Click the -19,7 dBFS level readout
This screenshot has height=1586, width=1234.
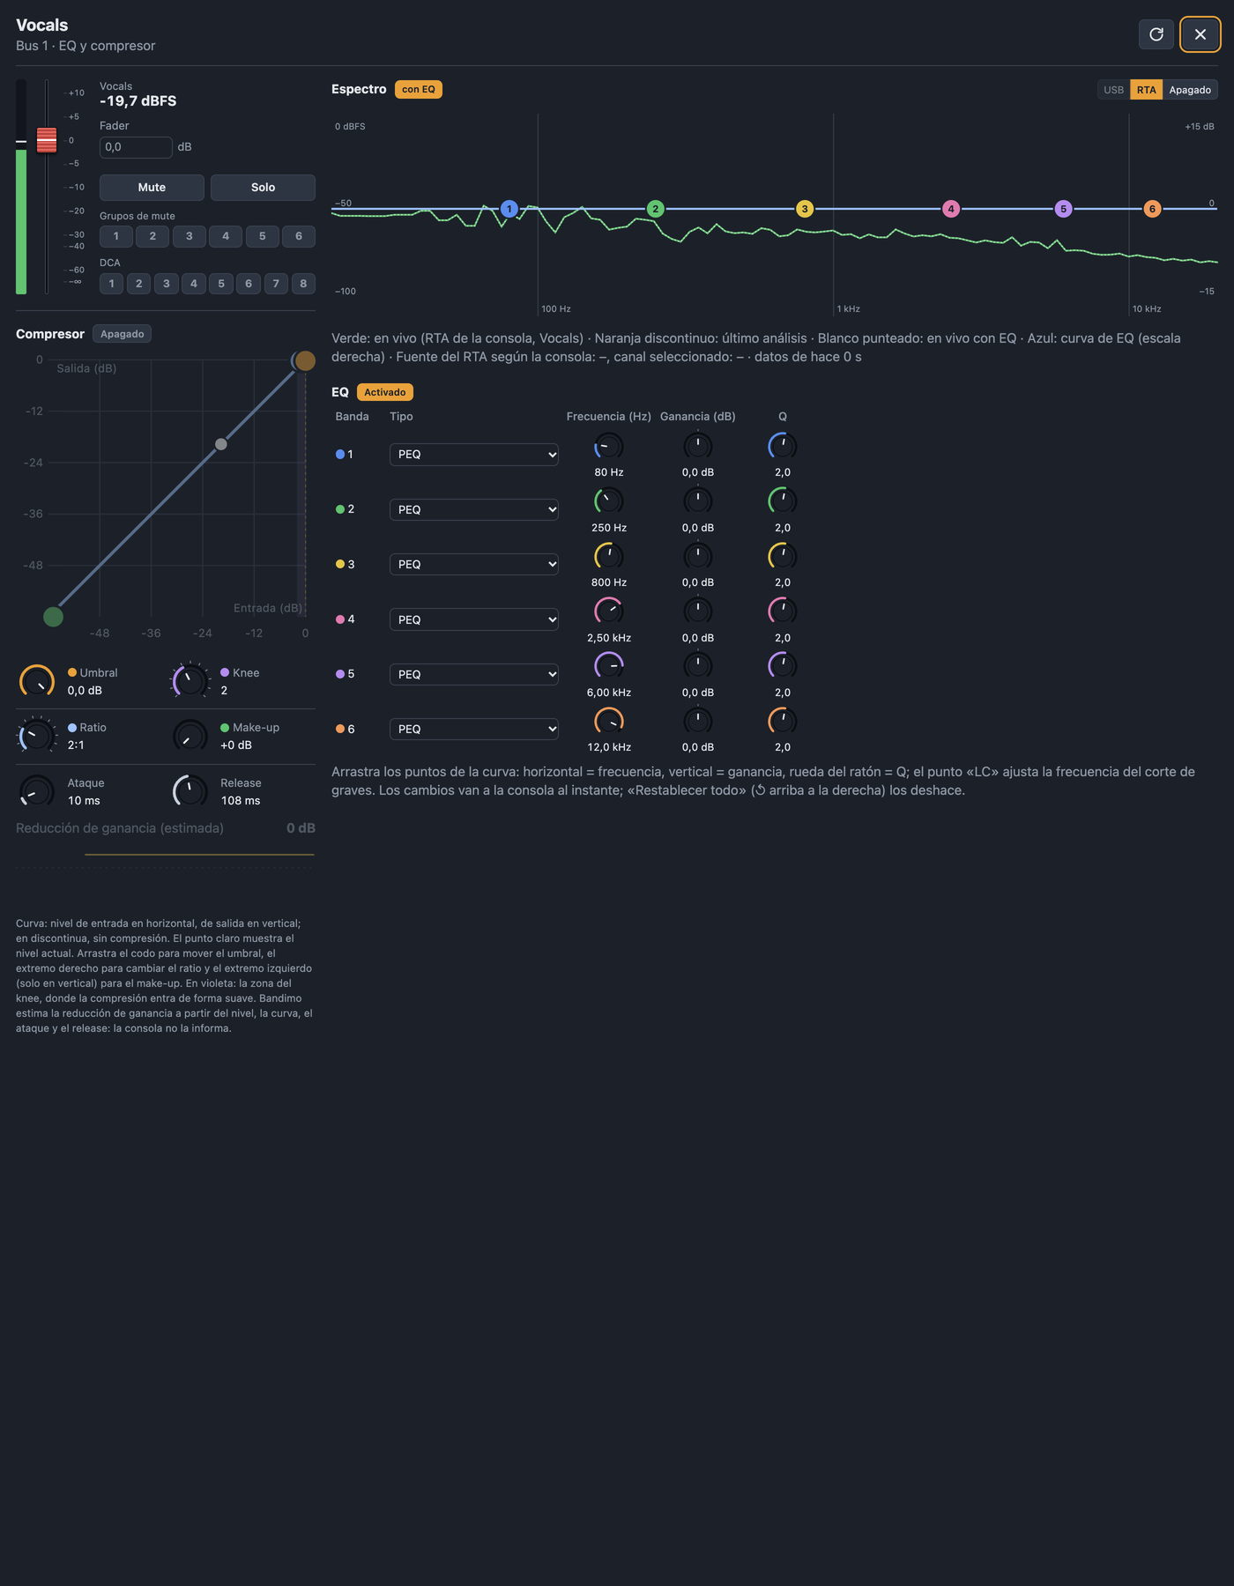click(138, 101)
